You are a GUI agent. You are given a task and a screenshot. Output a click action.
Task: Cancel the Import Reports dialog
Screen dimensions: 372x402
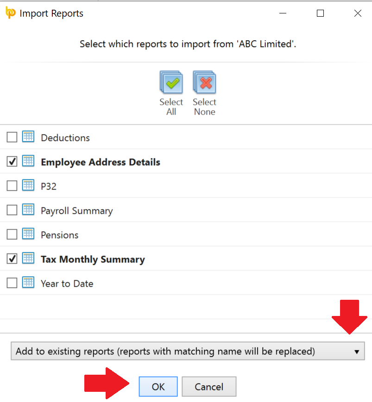point(209,387)
